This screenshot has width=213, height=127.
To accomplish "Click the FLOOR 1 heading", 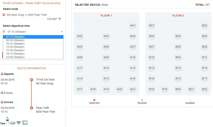I will pyautogui.click(x=106, y=16).
